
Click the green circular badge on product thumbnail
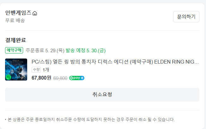[x=8, y=77]
